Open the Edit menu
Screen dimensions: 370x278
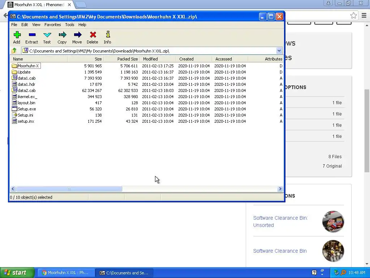[25, 25]
